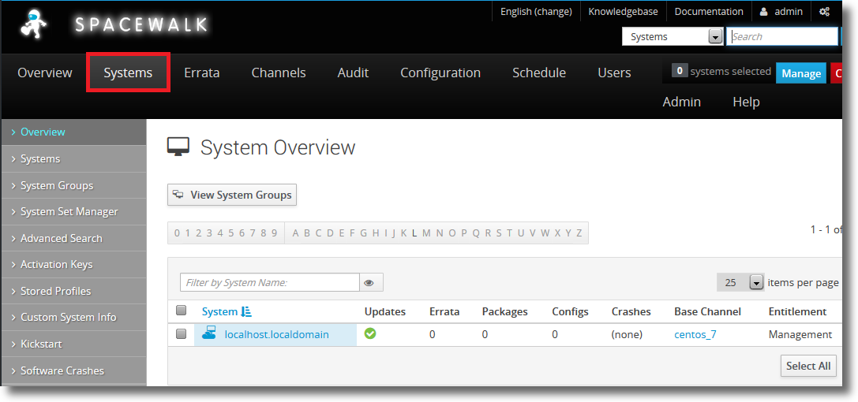Click into the Search input field
Image resolution: width=858 pixels, height=402 pixels.
pos(782,36)
